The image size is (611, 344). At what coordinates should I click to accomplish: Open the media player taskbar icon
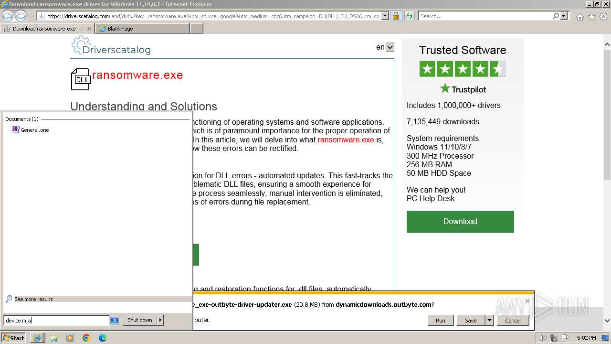70,338
